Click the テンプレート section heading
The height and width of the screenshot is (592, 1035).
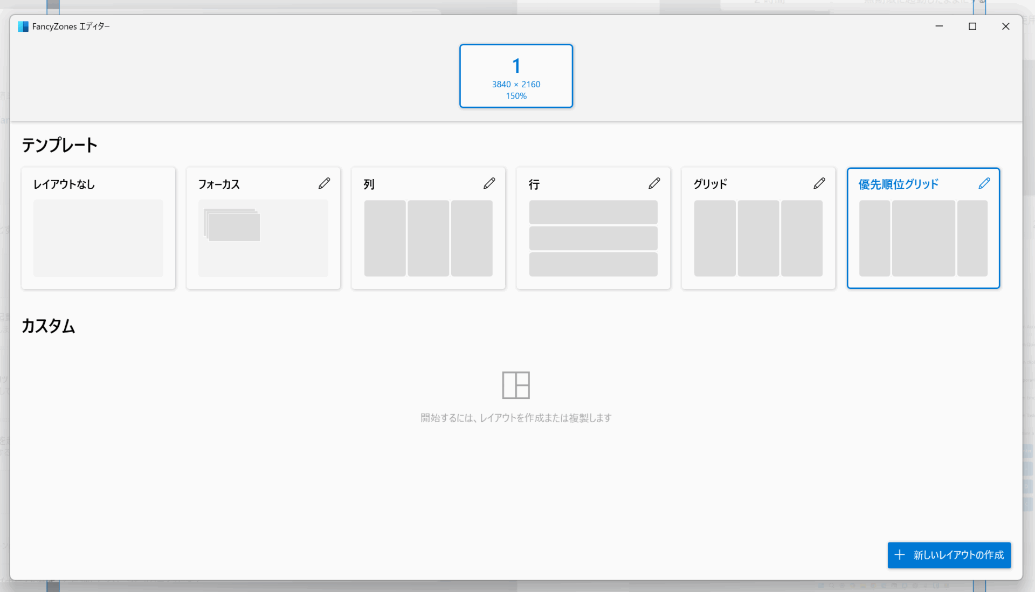pyautogui.click(x=59, y=145)
